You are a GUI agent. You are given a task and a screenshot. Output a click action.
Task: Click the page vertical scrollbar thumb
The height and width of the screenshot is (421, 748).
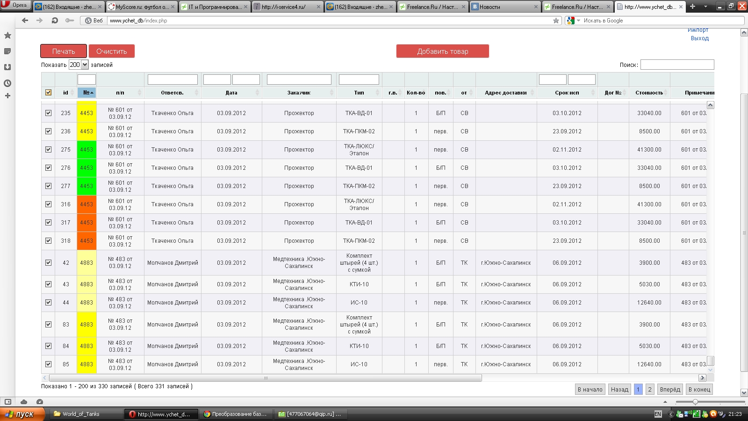coord(744,232)
